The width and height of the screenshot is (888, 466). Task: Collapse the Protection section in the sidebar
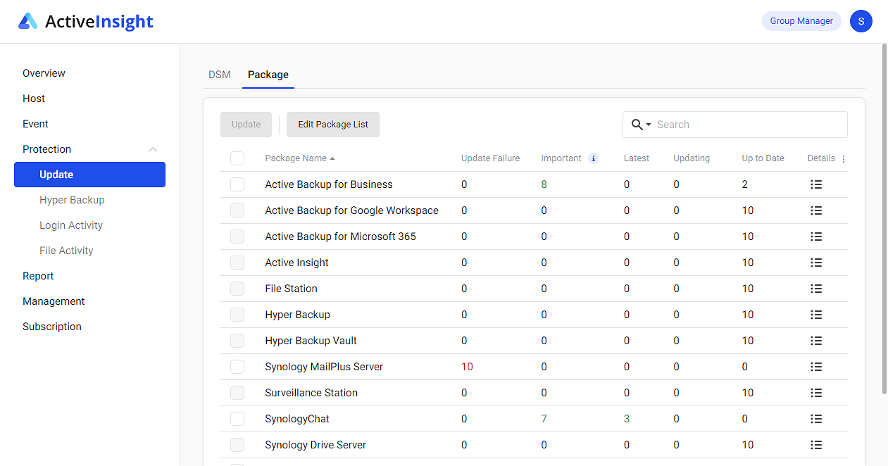[153, 149]
